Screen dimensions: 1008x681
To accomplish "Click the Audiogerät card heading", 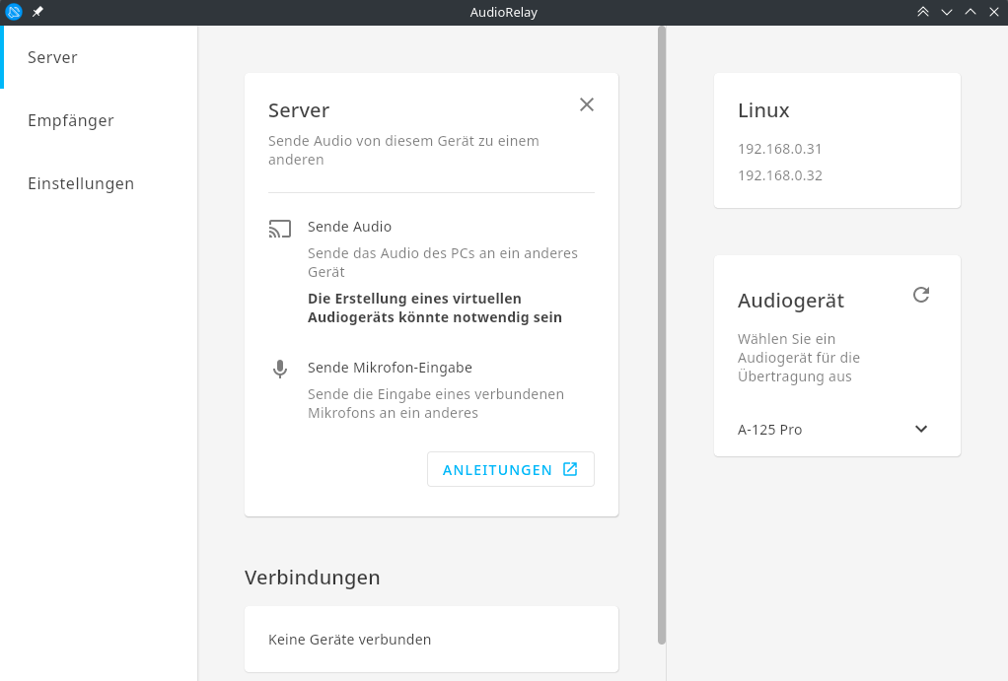I will click(x=791, y=301).
